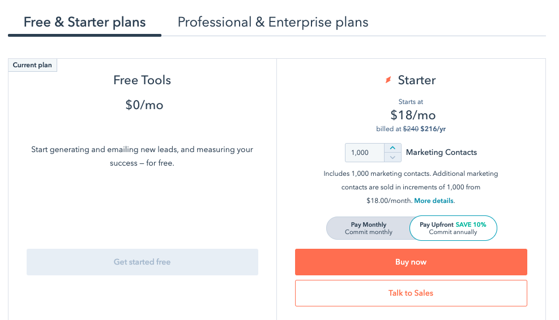Click the $0/mo Free Tools price
The height and width of the screenshot is (320, 559).
coord(144,105)
